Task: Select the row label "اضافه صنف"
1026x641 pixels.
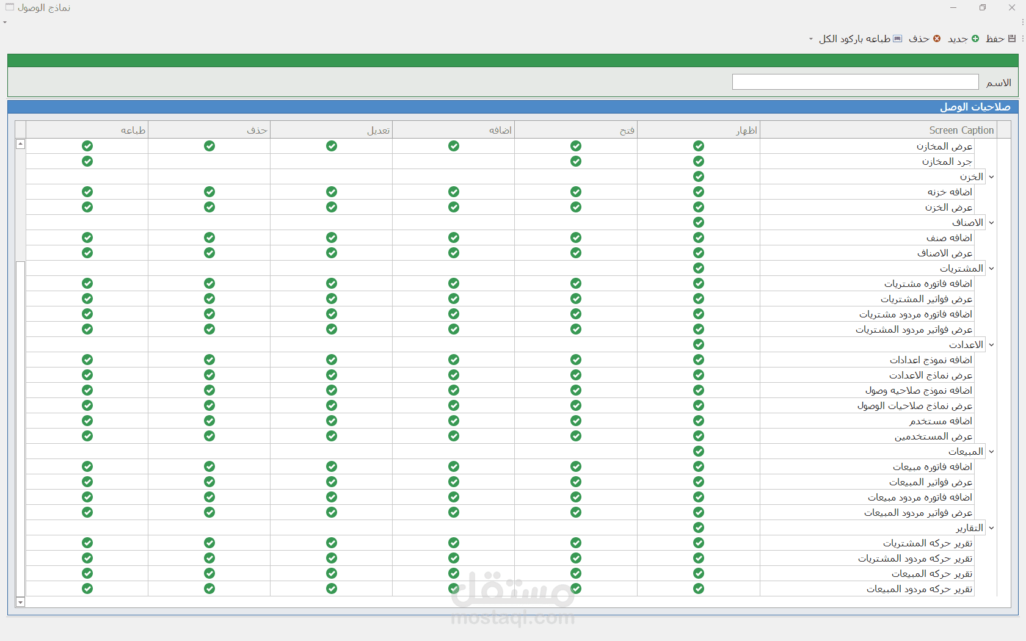Action: click(949, 238)
